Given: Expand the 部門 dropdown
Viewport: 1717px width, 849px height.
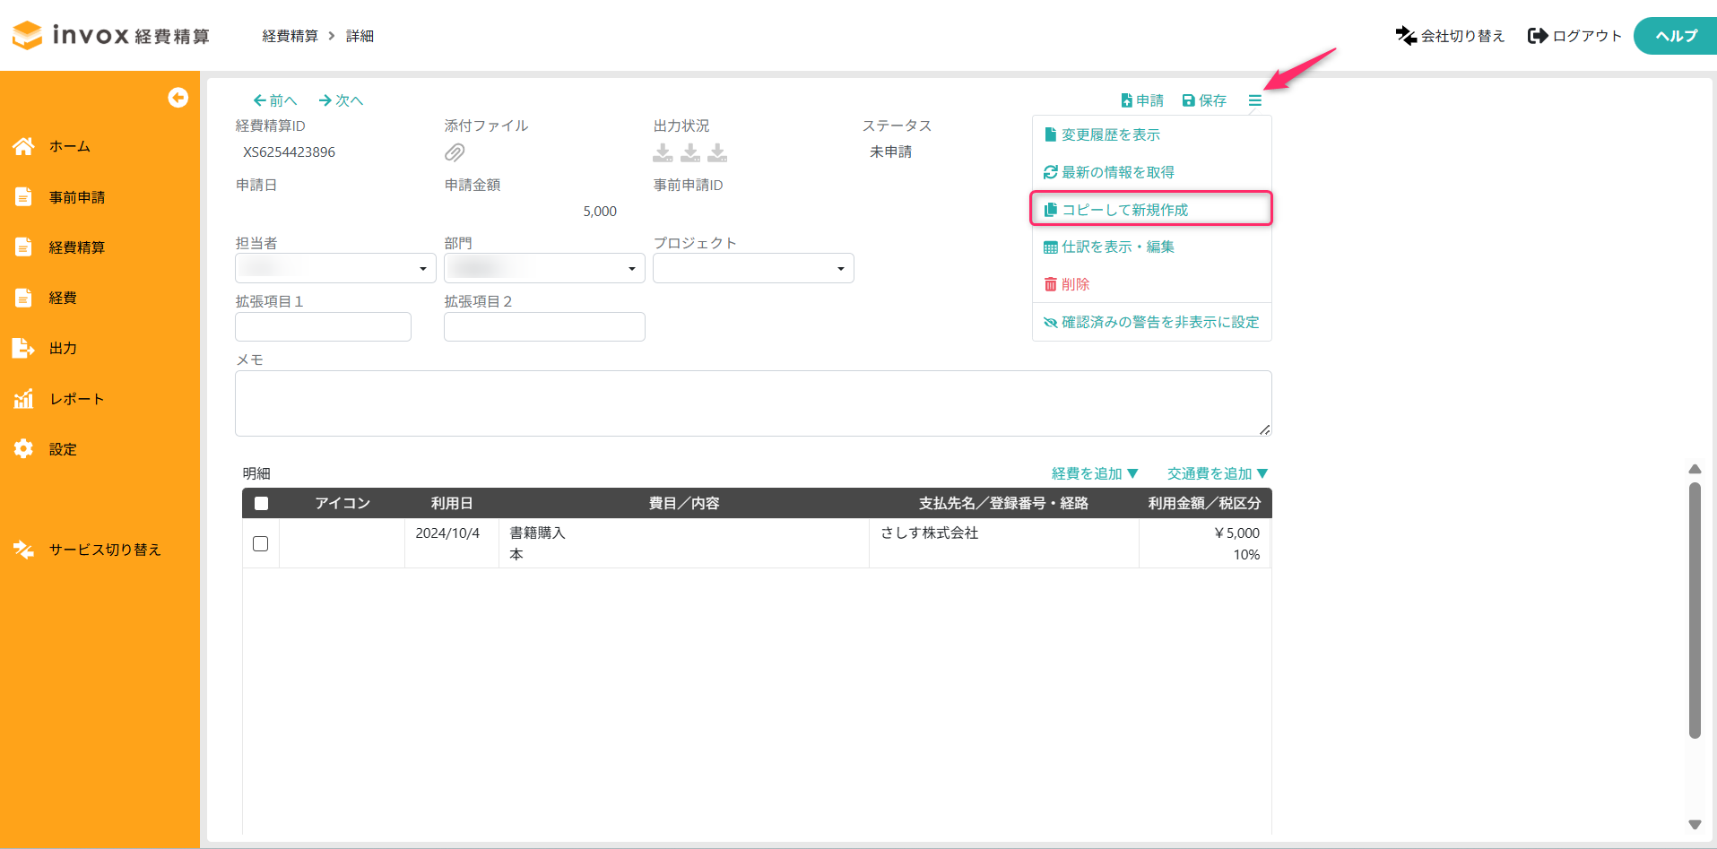Looking at the screenshot, I should click(x=544, y=268).
